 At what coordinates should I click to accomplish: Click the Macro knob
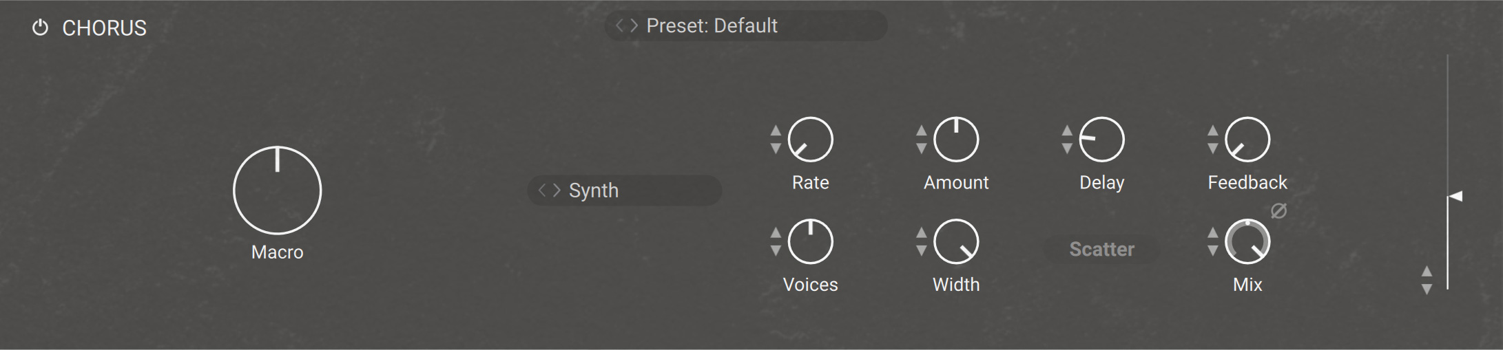(277, 190)
